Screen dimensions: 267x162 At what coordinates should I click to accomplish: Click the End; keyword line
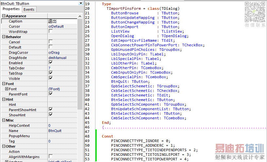pos(106,123)
